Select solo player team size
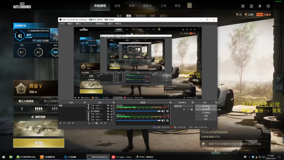Screen dimensions: 284x160 22,109
